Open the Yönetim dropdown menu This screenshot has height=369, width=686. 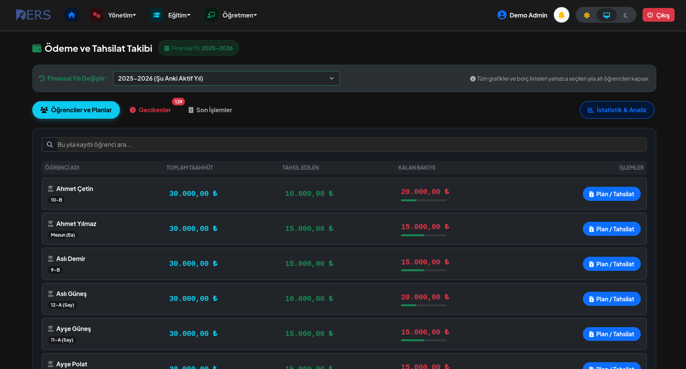(x=122, y=15)
